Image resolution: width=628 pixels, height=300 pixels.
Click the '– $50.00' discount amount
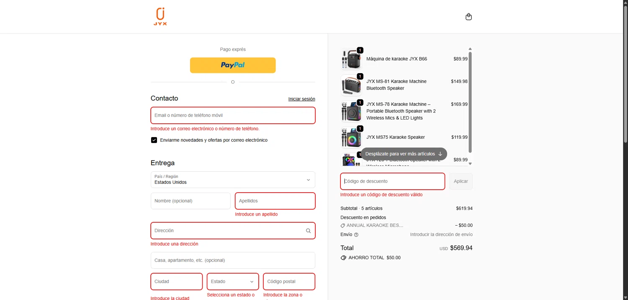[464, 226]
